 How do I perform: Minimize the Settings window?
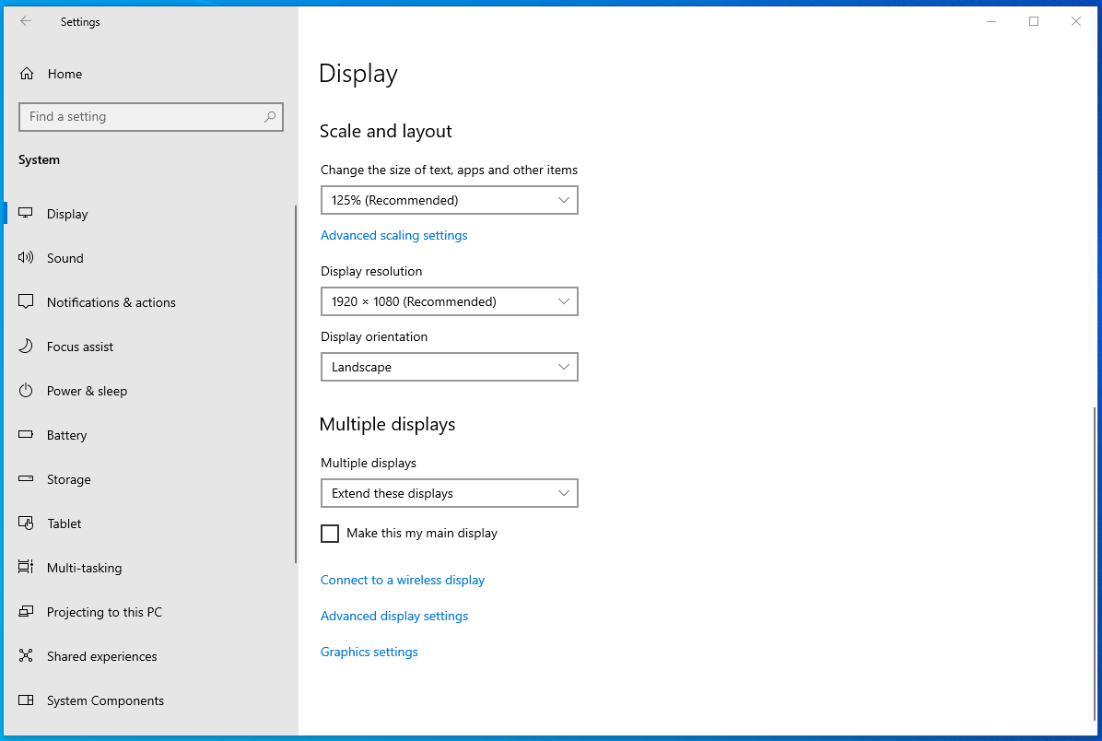click(991, 21)
